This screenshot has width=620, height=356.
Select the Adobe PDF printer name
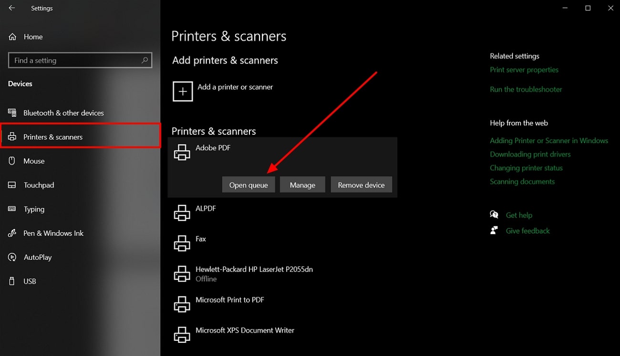point(213,148)
